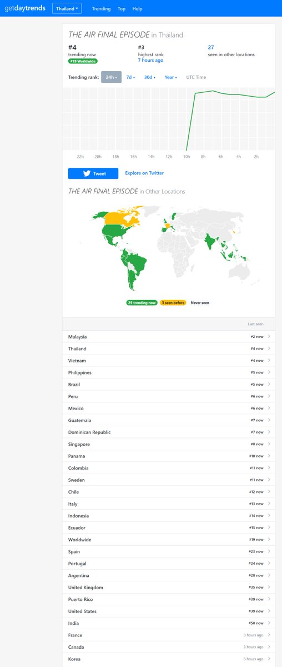
Task: Open the Chile row
Action: [169, 492]
